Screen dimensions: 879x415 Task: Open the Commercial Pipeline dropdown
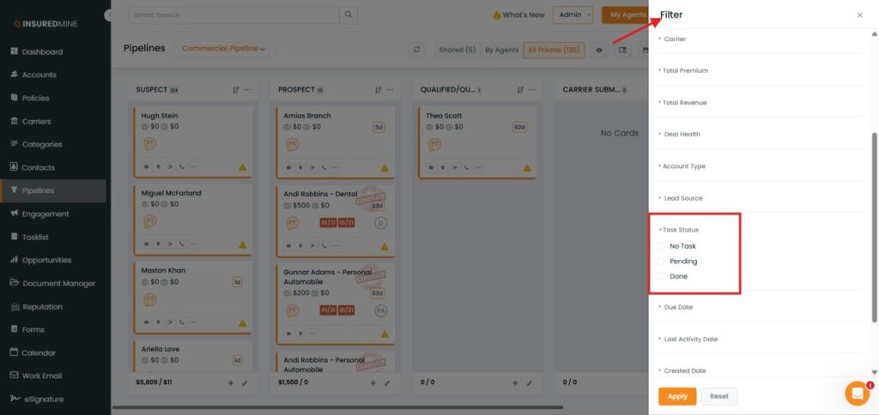(x=224, y=49)
